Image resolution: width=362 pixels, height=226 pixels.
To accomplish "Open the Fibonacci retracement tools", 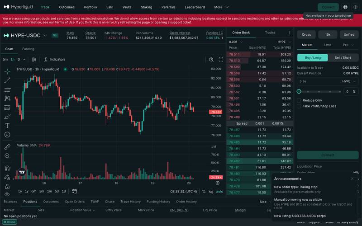I will (x=7, y=89).
